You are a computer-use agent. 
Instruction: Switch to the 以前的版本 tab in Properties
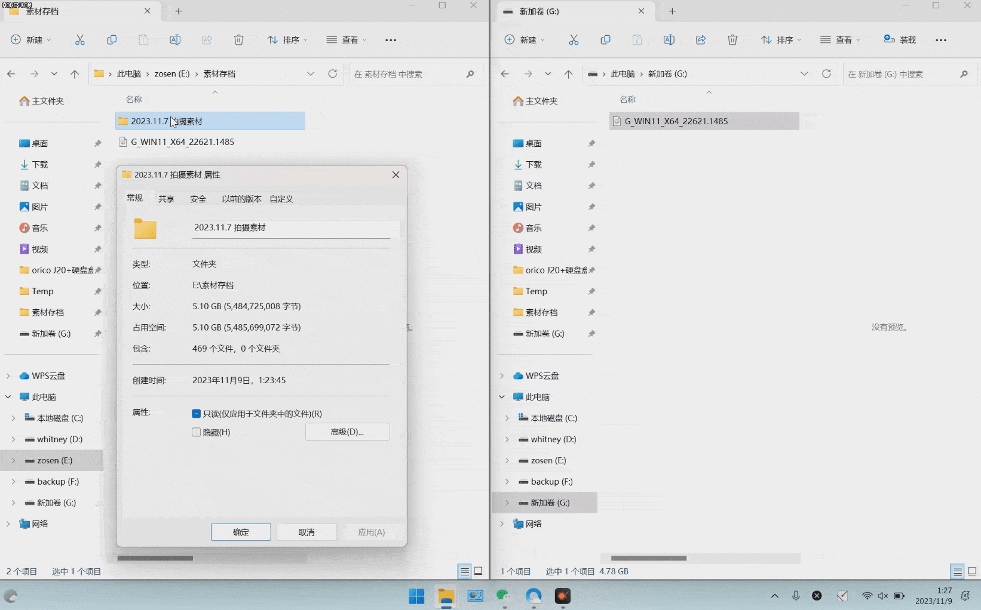coord(241,199)
